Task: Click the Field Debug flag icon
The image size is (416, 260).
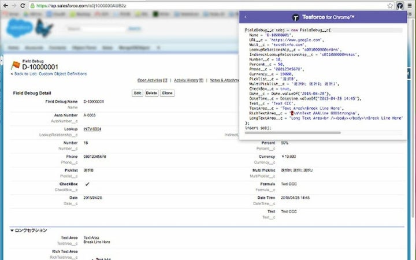Action: (x=14, y=65)
